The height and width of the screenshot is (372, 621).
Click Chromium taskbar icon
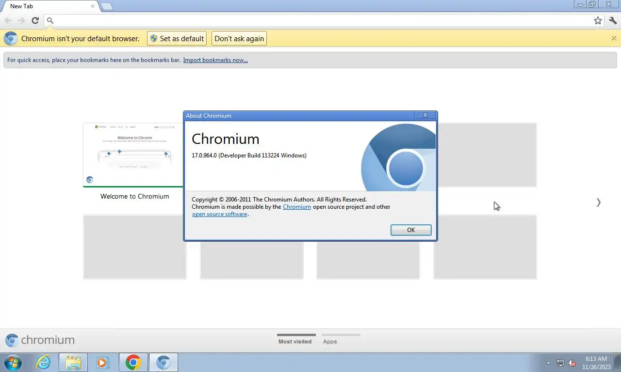[x=163, y=362]
